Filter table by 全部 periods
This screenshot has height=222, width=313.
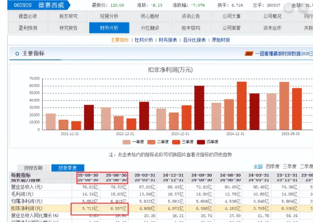tap(258, 166)
